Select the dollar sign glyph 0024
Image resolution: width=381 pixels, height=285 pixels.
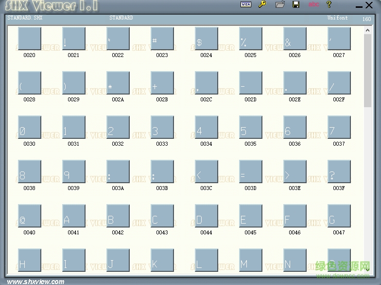(x=206, y=38)
